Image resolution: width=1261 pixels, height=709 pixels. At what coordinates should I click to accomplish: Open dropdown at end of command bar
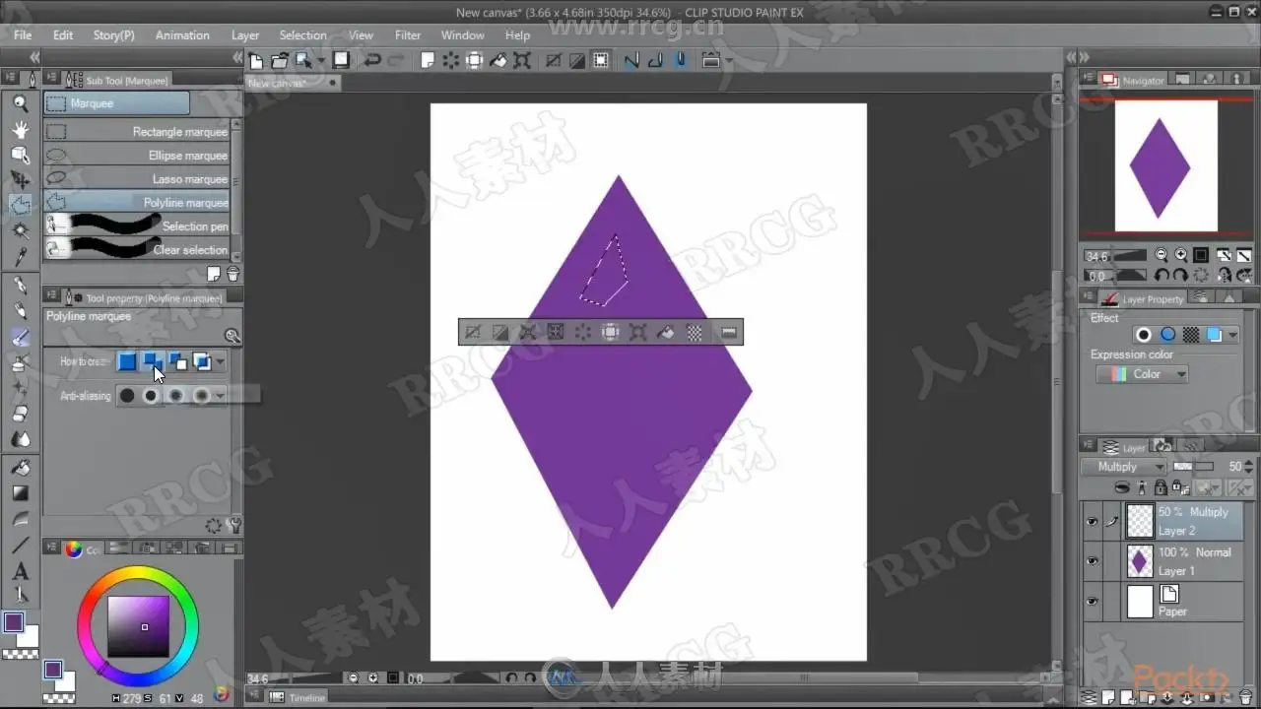729,60
